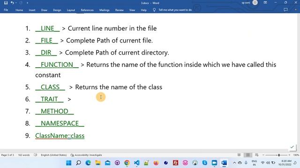Open the Help tab
The width and height of the screenshot is (300, 168).
point(143,10)
